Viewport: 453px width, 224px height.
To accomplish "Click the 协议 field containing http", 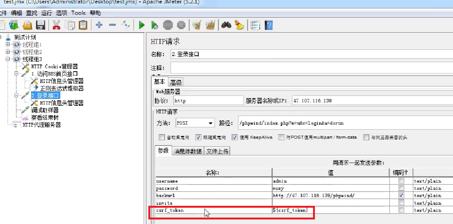I will pos(208,100).
